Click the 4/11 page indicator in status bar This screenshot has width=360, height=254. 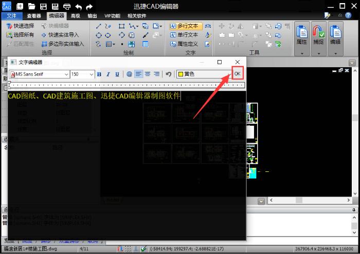pyautogui.click(x=84, y=249)
